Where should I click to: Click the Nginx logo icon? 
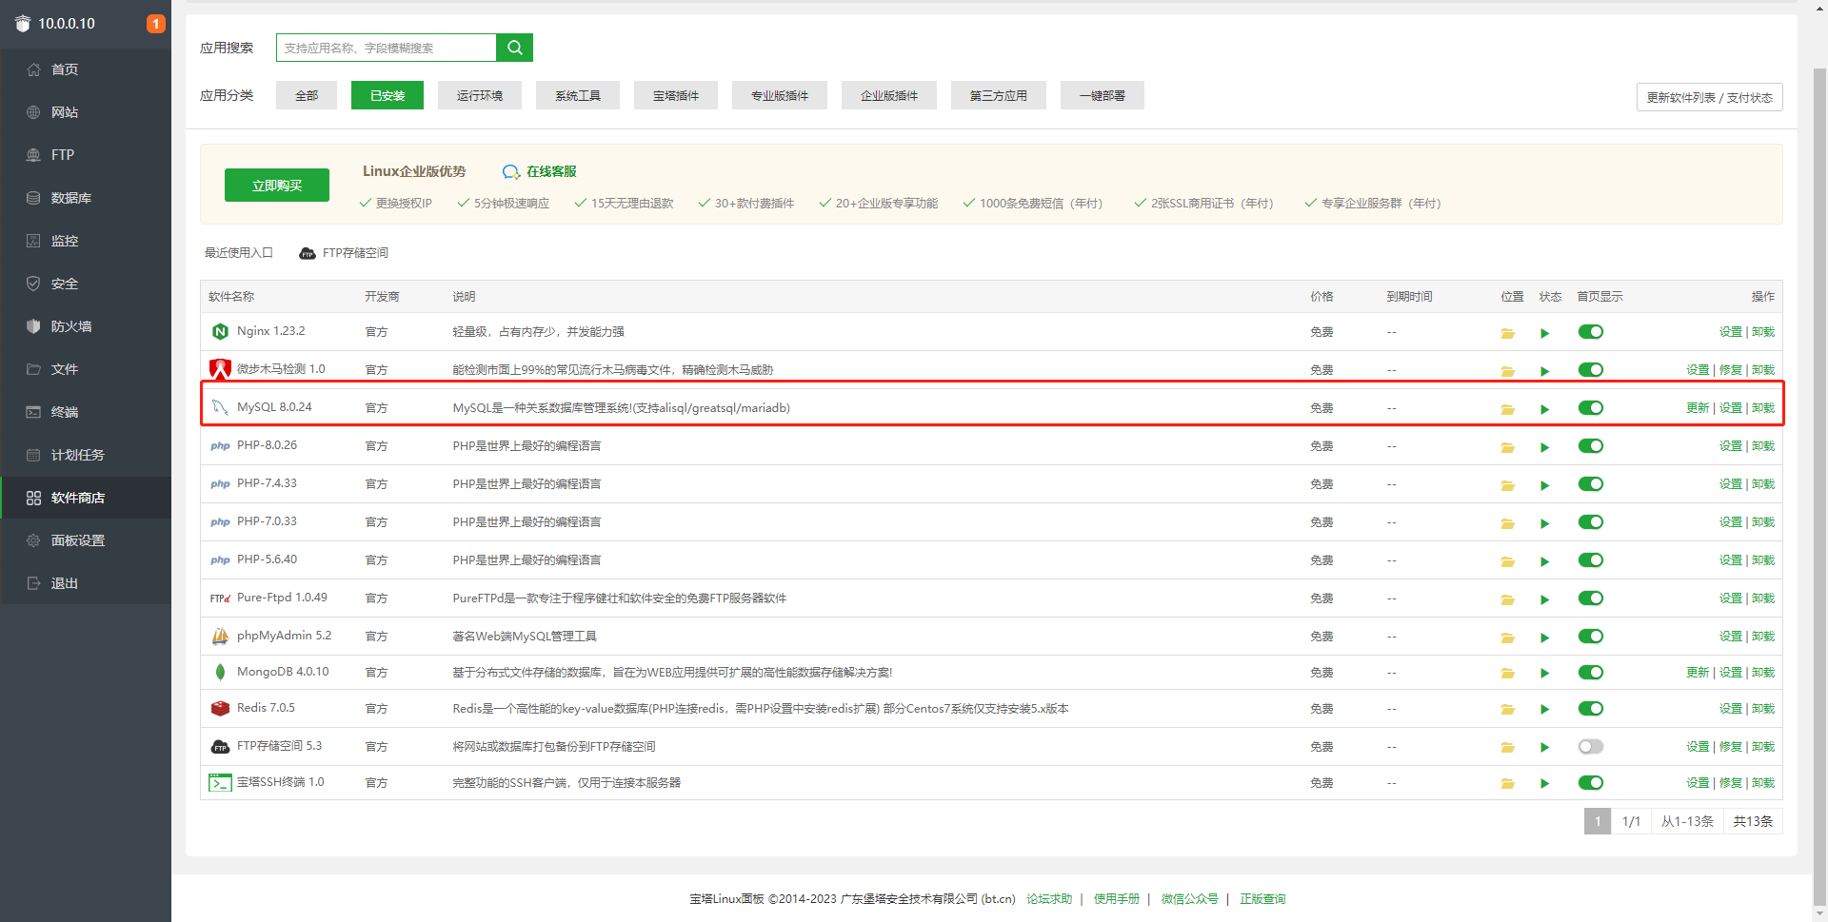click(220, 331)
